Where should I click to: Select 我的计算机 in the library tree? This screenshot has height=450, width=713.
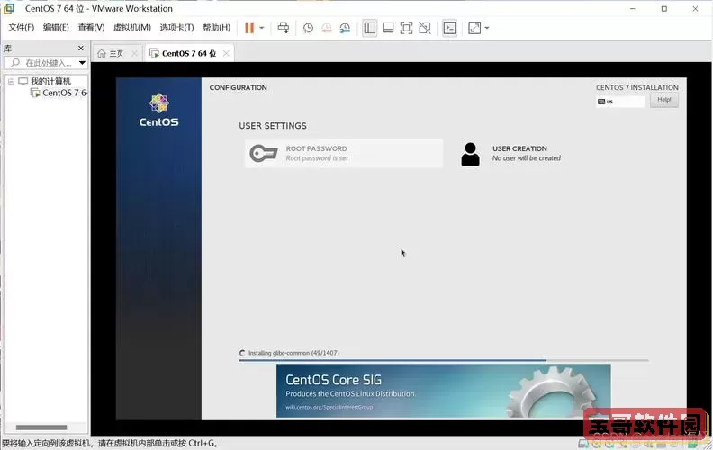[50, 81]
